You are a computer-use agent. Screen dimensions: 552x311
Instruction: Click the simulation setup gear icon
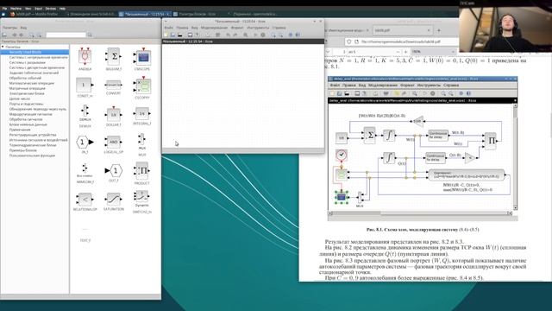(262, 35)
